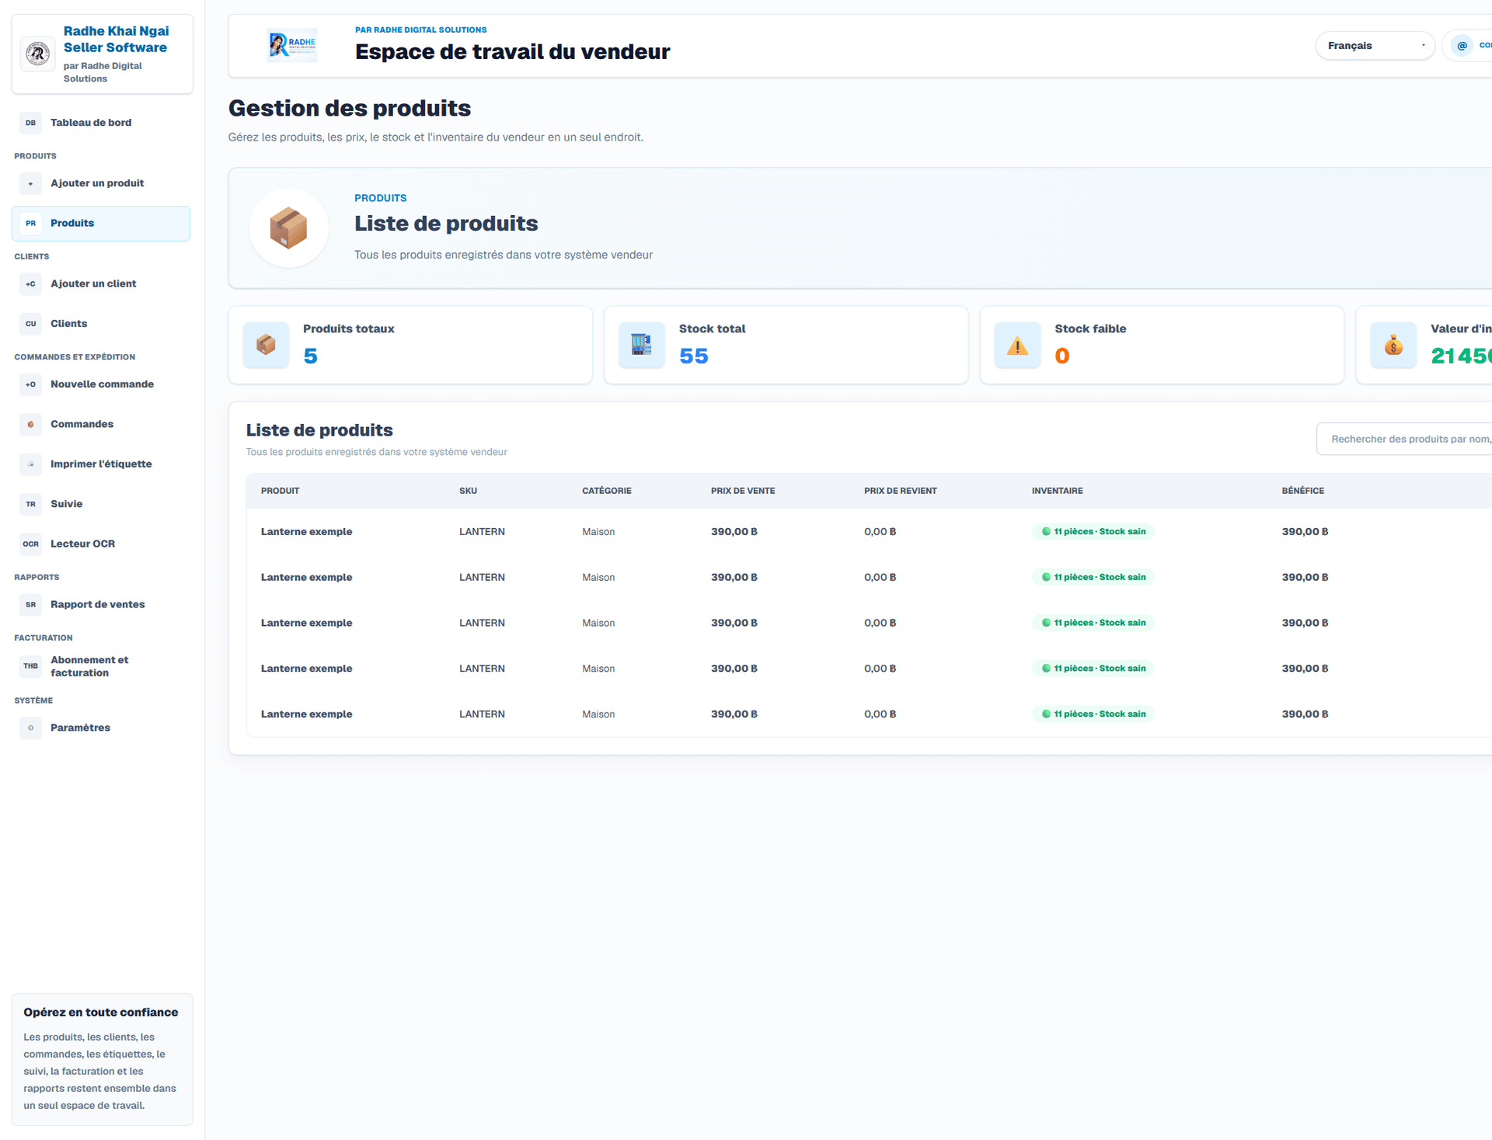Image resolution: width=1492 pixels, height=1140 pixels.
Task: Click the Imprimer l'étiquette icon
Action: (30, 464)
